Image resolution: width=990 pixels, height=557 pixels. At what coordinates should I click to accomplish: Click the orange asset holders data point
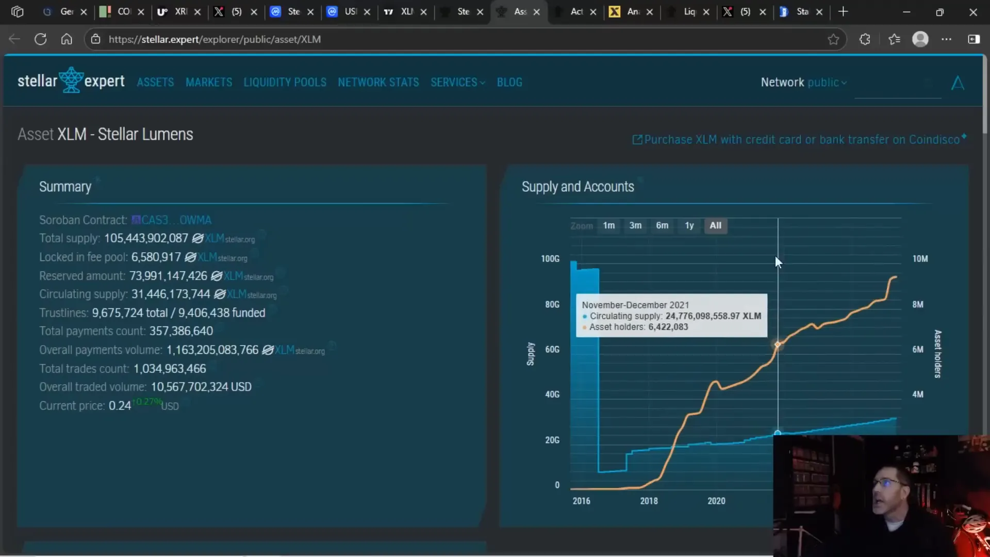pyautogui.click(x=778, y=344)
